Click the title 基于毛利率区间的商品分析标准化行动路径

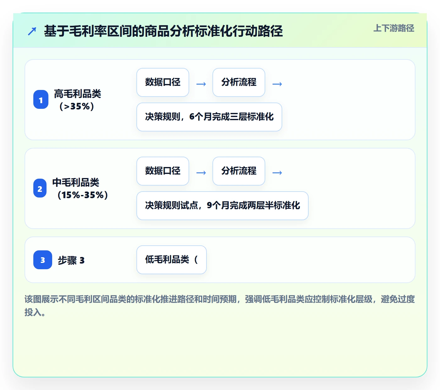[x=163, y=31]
